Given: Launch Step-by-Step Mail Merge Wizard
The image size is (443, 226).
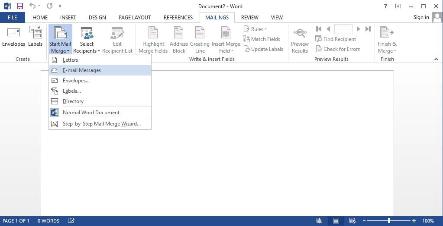Looking at the screenshot, I should coord(100,124).
